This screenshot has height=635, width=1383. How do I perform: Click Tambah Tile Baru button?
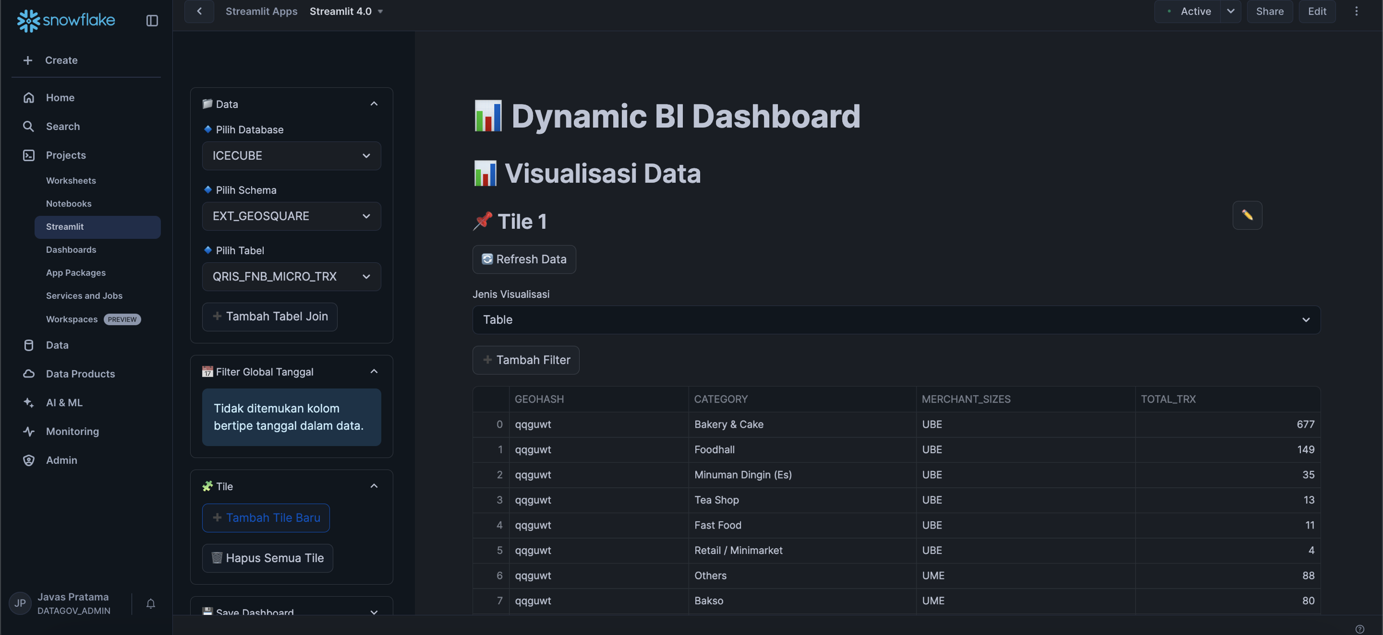(266, 518)
